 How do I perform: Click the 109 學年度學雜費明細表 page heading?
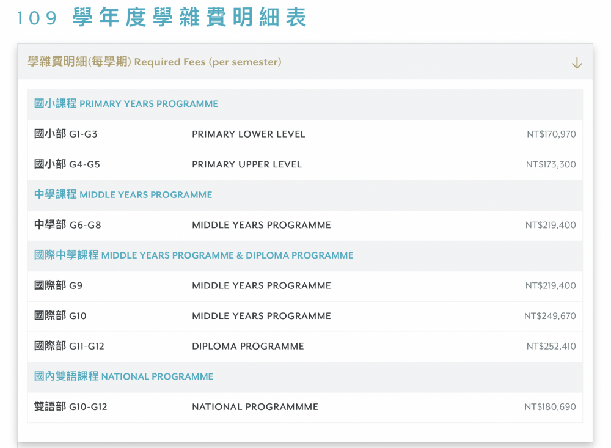pyautogui.click(x=161, y=18)
